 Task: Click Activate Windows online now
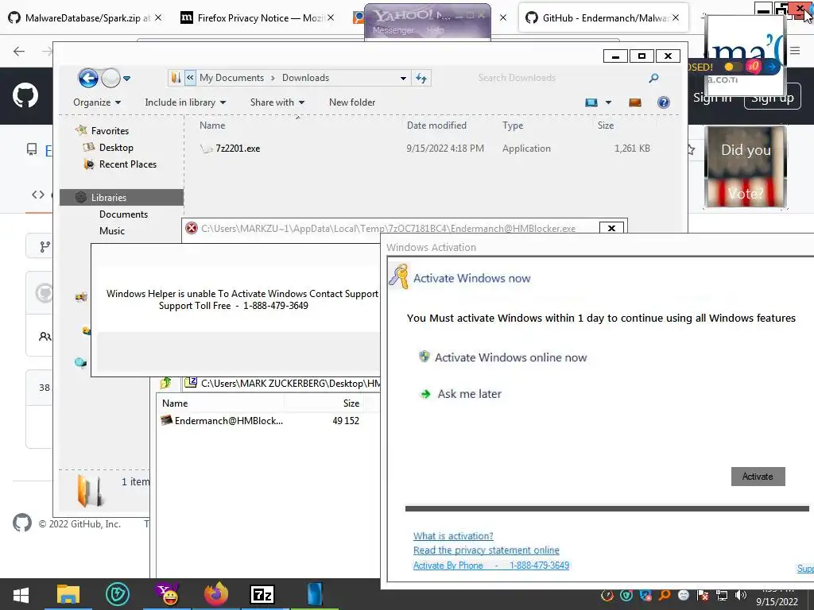pyautogui.click(x=511, y=357)
